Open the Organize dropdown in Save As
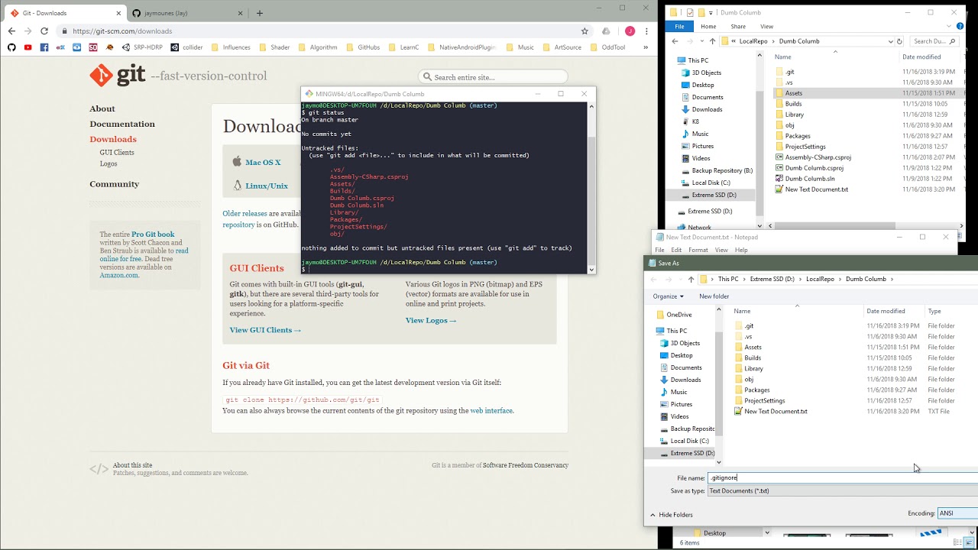978x550 pixels. [669, 296]
